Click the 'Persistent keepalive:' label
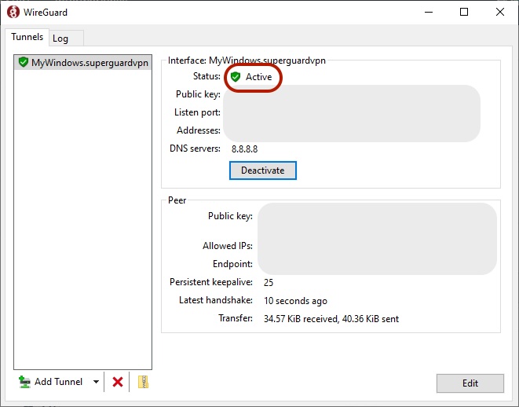 point(211,282)
